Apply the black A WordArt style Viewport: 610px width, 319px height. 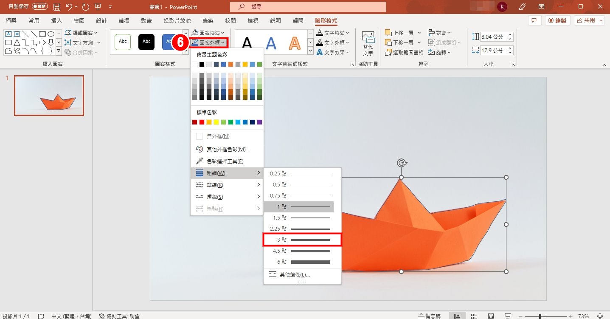[x=247, y=43]
